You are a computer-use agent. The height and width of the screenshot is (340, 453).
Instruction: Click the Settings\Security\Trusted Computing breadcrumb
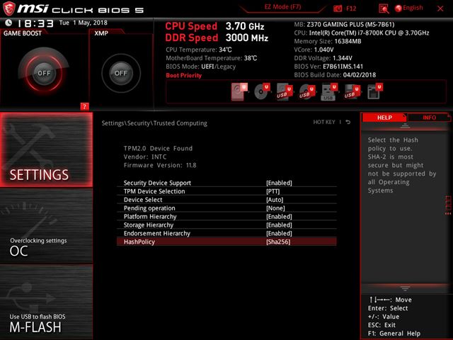pos(154,123)
